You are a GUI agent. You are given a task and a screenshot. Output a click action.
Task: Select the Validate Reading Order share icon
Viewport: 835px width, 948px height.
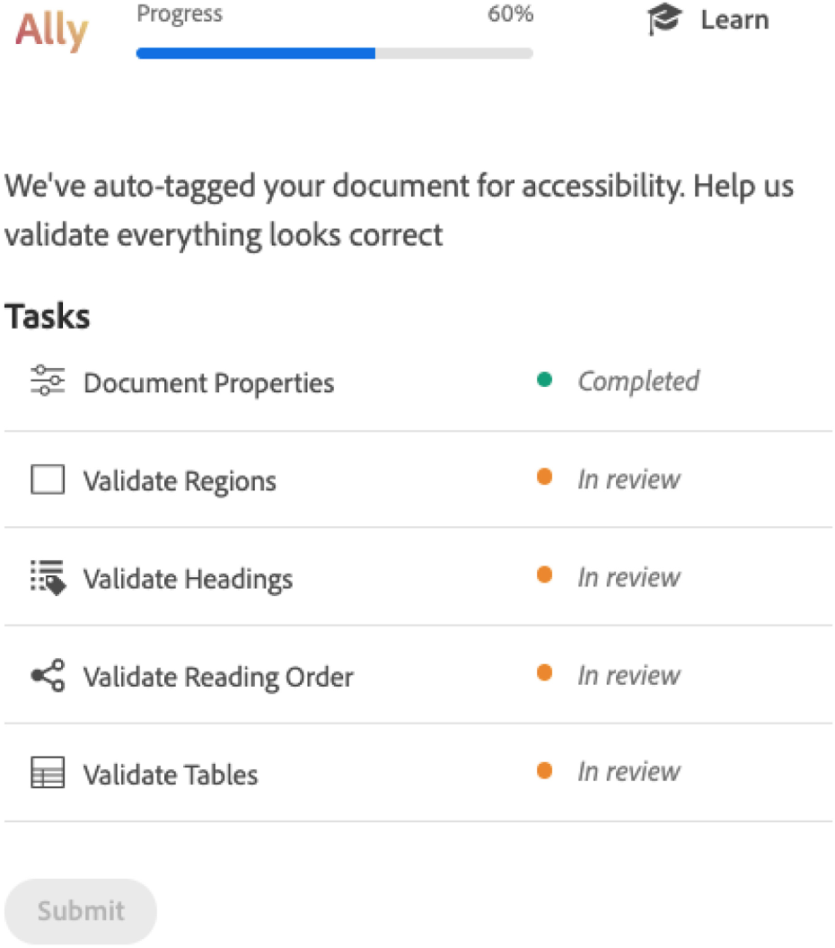pos(47,676)
